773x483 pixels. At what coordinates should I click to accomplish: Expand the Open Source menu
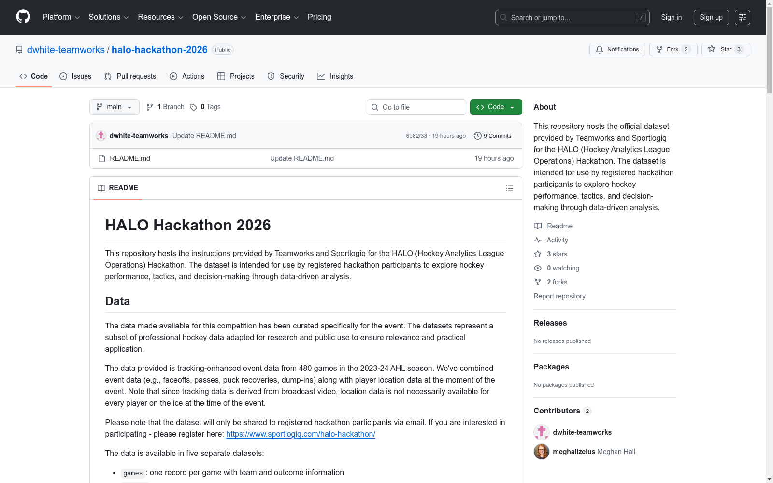tap(219, 17)
